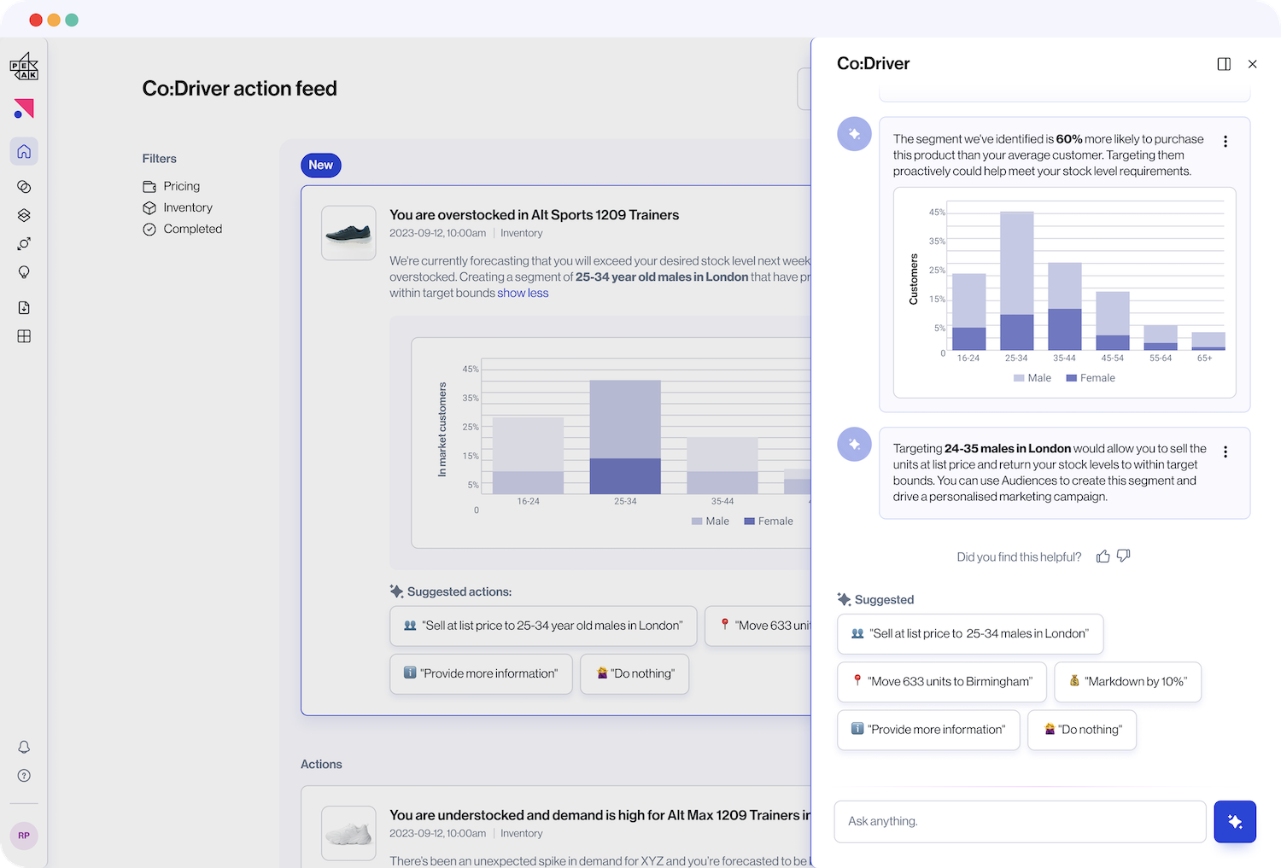Open the grid table sidebar icon
This screenshot has height=868, width=1281.
(24, 336)
